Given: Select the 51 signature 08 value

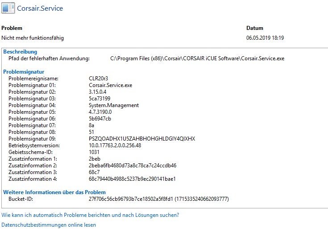Looking at the screenshot, I should [91, 132].
